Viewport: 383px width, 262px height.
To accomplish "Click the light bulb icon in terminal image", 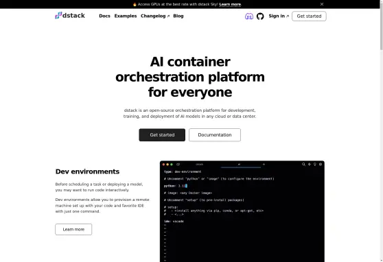I will pyautogui.click(x=315, y=165).
